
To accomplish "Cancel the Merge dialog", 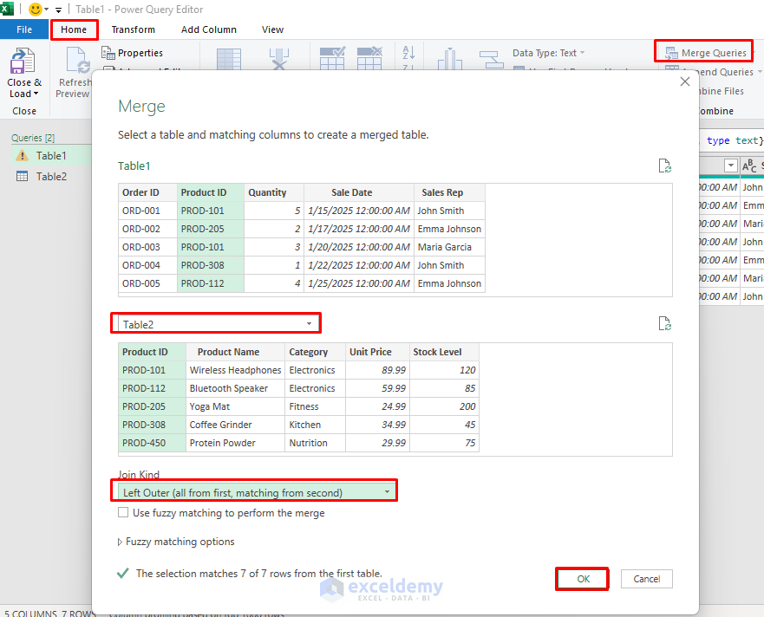I will [x=647, y=579].
